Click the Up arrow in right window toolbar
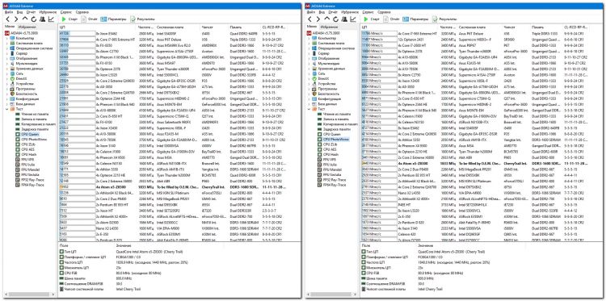606x301 pixels. 327,19
